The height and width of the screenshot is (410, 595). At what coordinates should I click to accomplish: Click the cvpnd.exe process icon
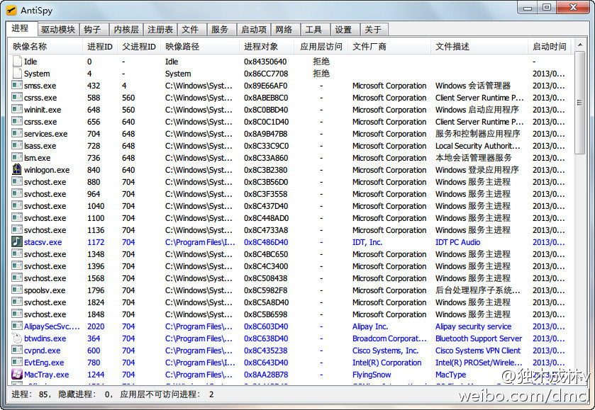tap(17, 351)
